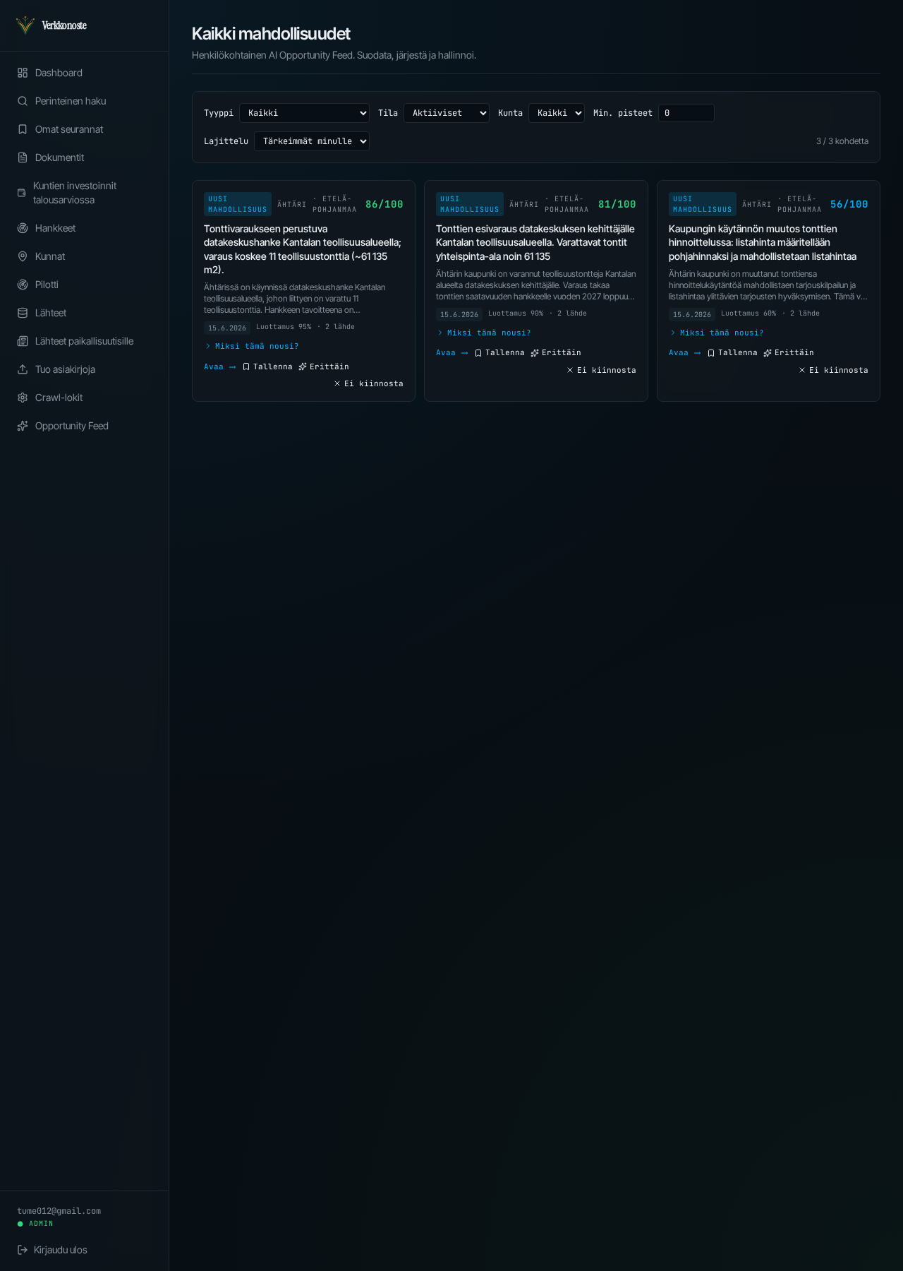The width and height of the screenshot is (903, 1271).
Task: Open the Dashboard grid icon
Action: pos(23,73)
